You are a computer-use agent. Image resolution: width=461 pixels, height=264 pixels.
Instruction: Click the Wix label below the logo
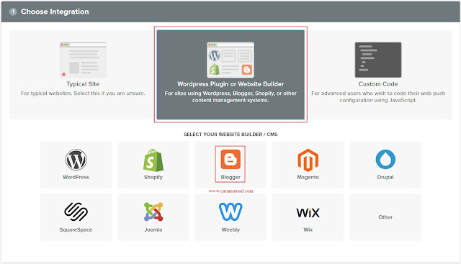[x=308, y=229]
